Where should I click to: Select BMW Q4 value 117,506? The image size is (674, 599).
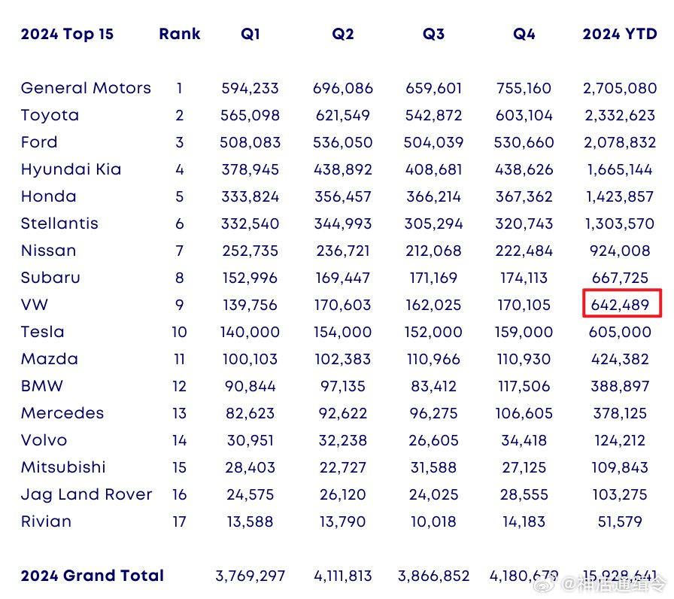pos(524,387)
